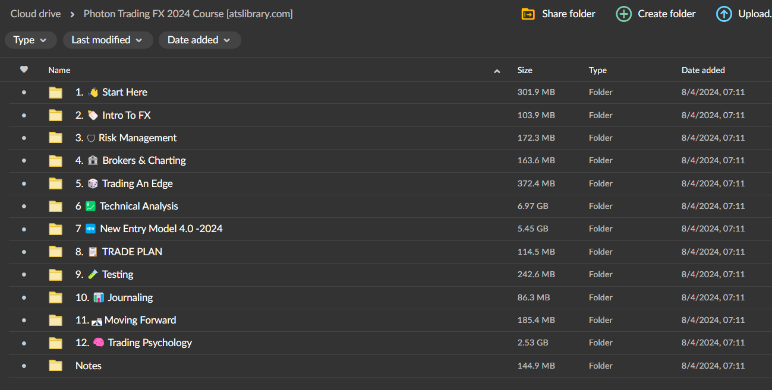
Task: Click the Size column header
Action: [x=525, y=70]
